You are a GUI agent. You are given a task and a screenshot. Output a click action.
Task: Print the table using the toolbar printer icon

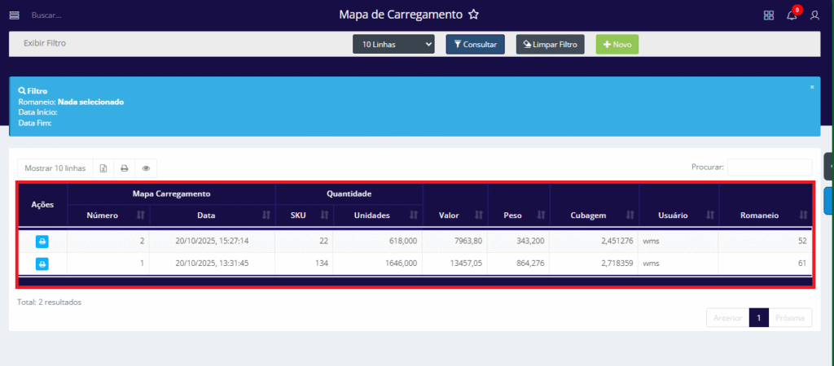pos(125,168)
